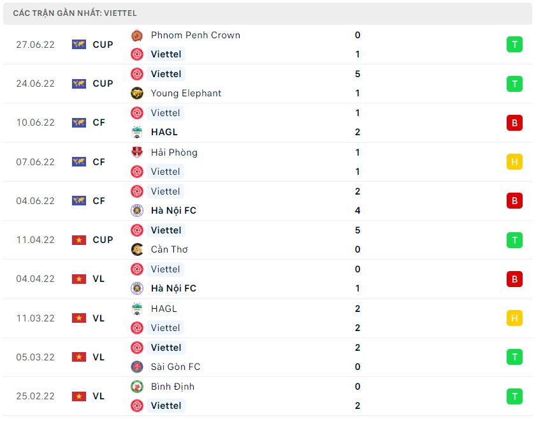Open the Sài Gòn FC team link
The width and height of the screenshot is (536, 421).
point(175,367)
